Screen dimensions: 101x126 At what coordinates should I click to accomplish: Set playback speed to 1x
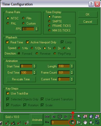(45, 48)
